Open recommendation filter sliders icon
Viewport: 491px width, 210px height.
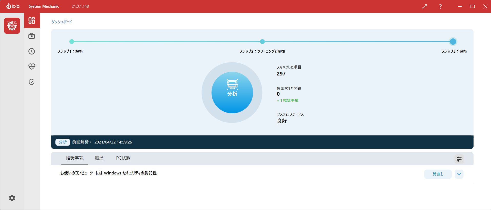pyautogui.click(x=459, y=159)
